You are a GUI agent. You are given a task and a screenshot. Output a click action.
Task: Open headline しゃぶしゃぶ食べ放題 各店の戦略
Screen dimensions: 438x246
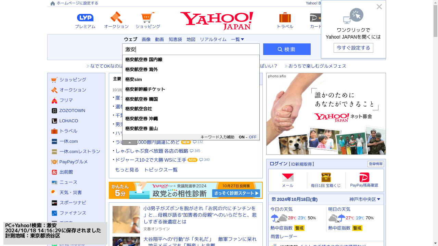click(152, 151)
